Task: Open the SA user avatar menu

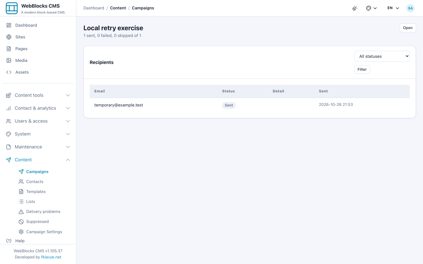Action: click(410, 8)
